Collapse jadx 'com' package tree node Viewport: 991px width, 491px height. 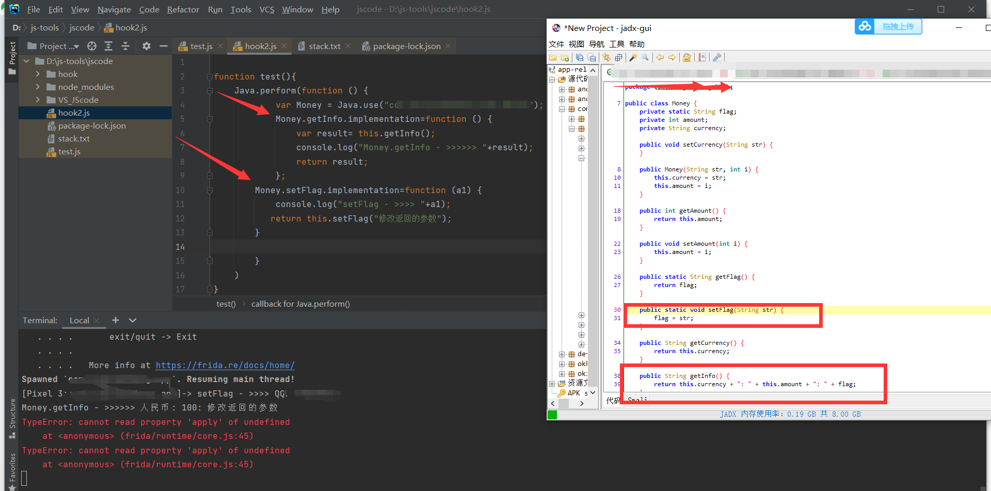[x=562, y=109]
